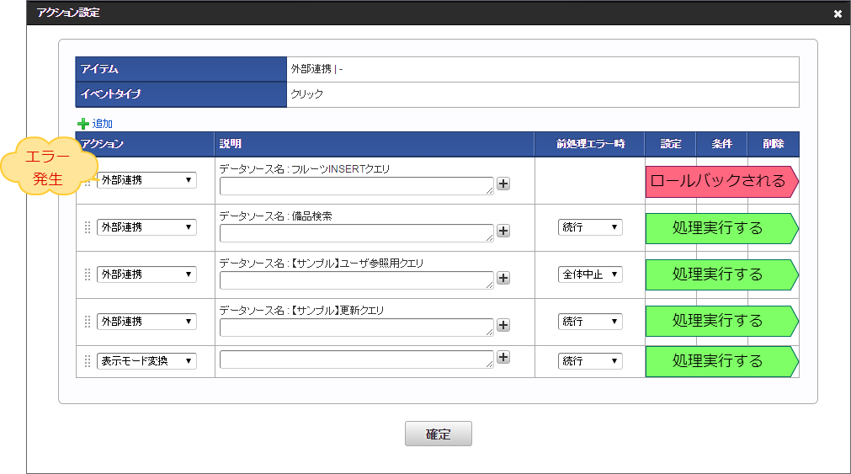This screenshot has height=474, width=851.
Task: Click plus icon beside 更新クエリ description
Action: point(503,325)
